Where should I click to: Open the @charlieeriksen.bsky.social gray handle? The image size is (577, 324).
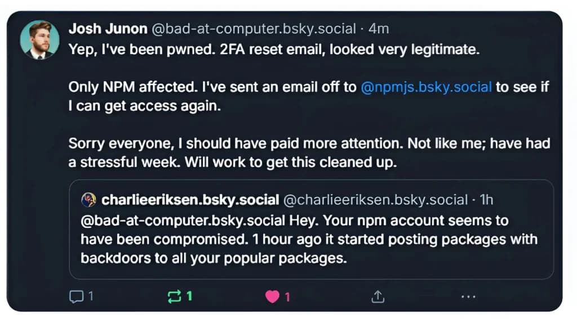pyautogui.click(x=375, y=200)
